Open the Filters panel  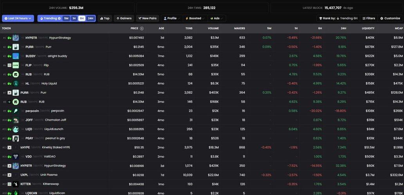point(368,18)
